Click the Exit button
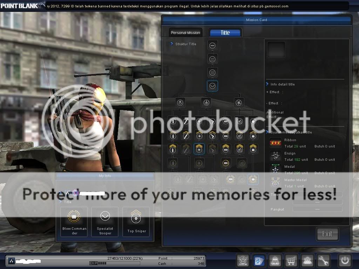Image resolution: width=359 pixels, height=269 pixels. pos(327,234)
